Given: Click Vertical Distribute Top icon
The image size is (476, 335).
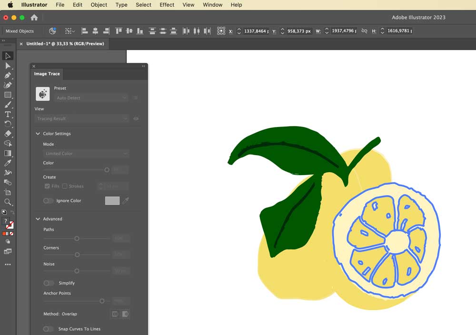Looking at the screenshot, I should (x=152, y=30).
